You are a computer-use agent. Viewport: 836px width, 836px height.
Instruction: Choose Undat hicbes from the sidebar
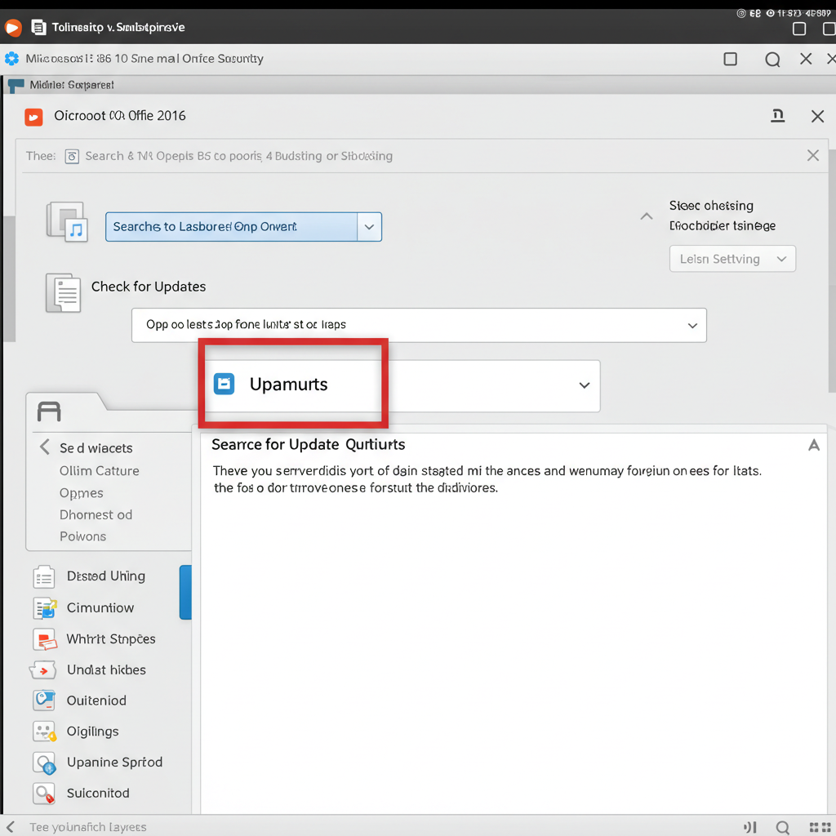pyautogui.click(x=106, y=669)
